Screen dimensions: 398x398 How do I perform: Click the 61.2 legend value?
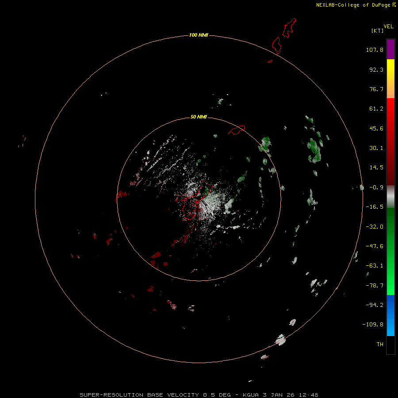click(376, 109)
